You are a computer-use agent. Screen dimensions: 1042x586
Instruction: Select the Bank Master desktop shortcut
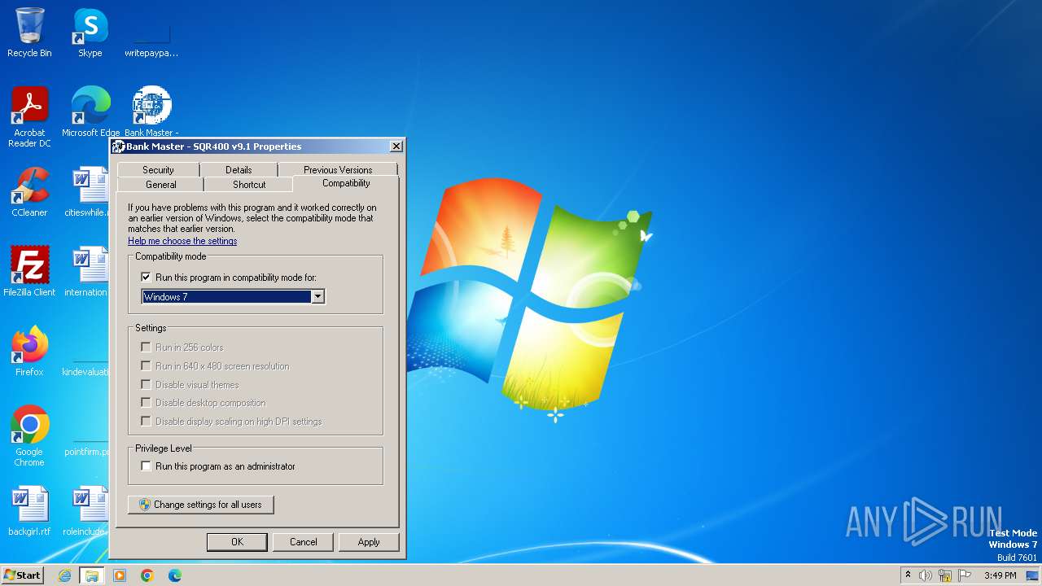click(x=151, y=112)
